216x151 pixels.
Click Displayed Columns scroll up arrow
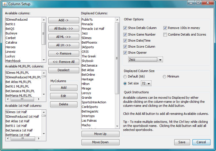(117, 20)
